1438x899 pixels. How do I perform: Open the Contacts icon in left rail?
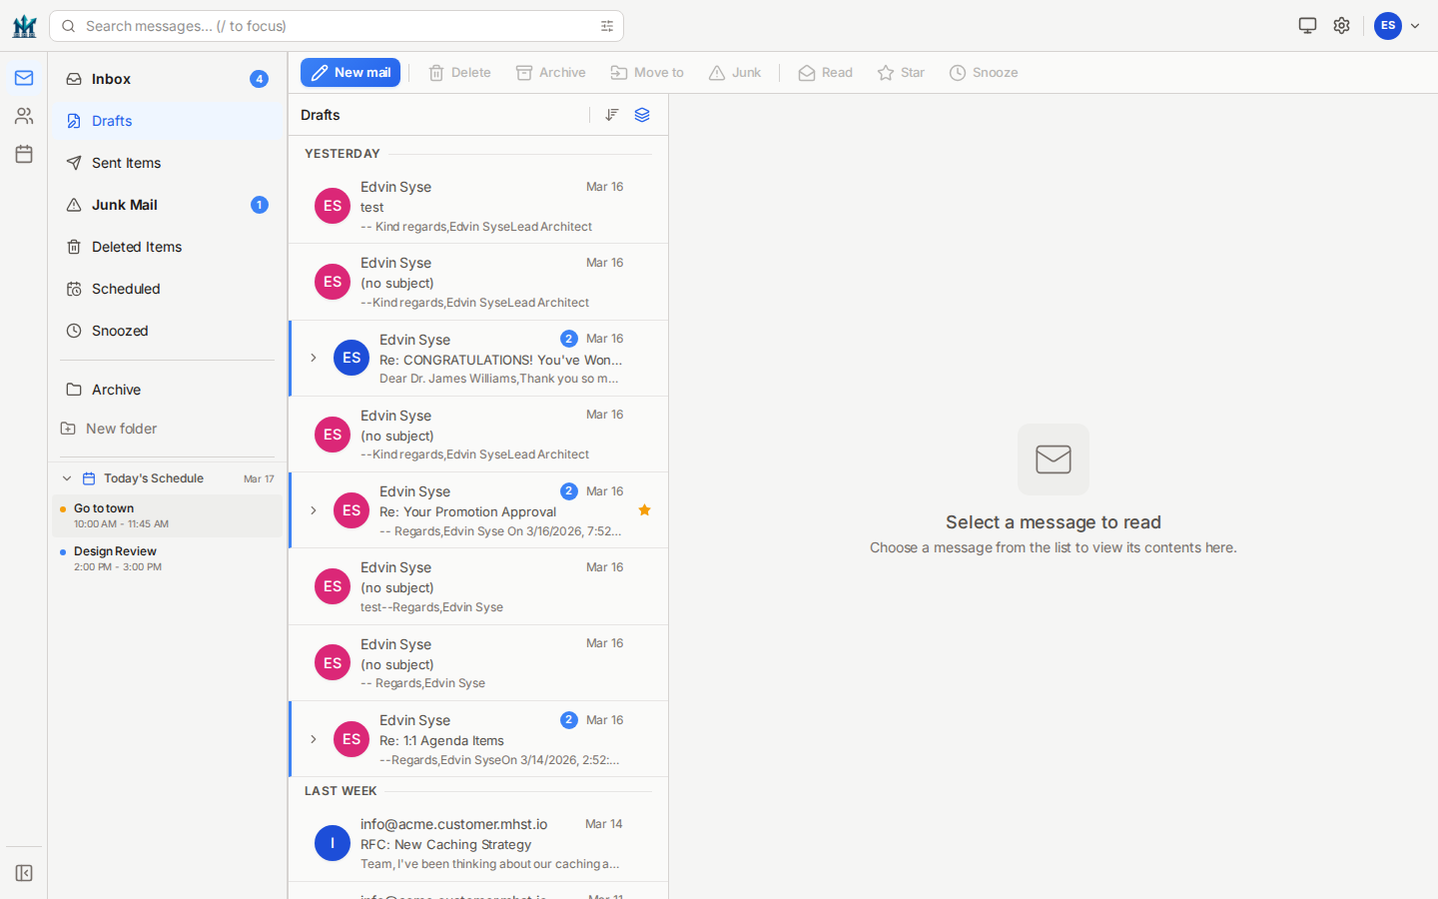click(24, 116)
